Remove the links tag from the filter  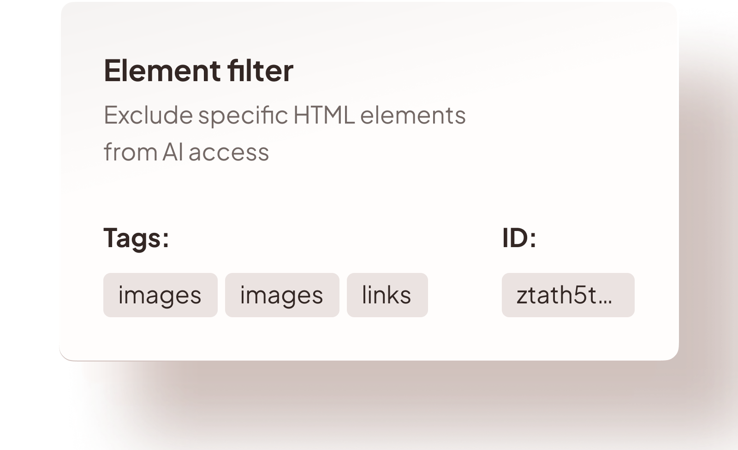click(387, 295)
